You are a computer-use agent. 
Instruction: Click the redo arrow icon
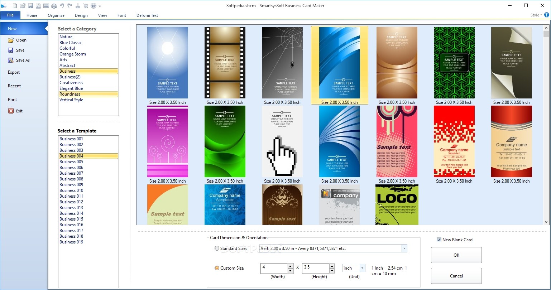pos(70,6)
